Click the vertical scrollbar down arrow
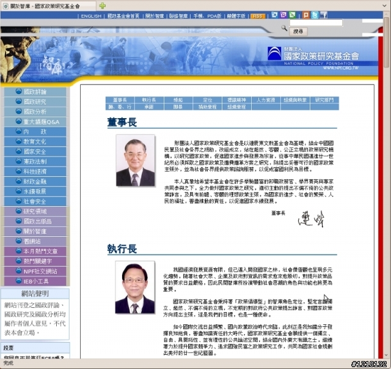The width and height of the screenshot is (391, 369). click(x=387, y=355)
